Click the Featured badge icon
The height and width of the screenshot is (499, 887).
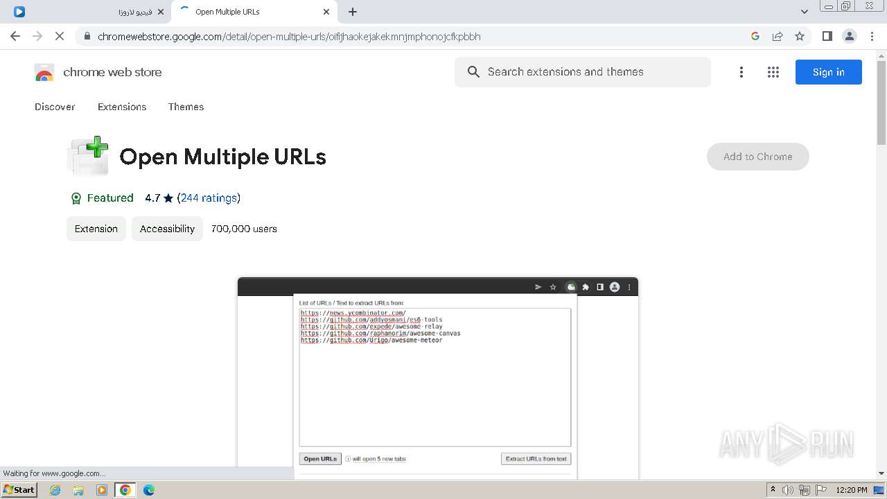(76, 198)
